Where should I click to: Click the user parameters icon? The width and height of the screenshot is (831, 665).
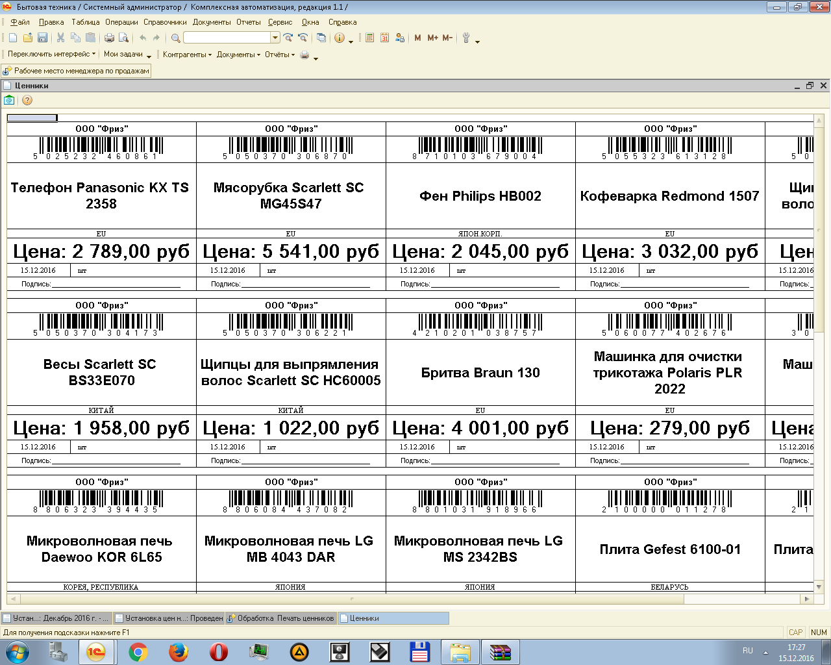click(400, 38)
